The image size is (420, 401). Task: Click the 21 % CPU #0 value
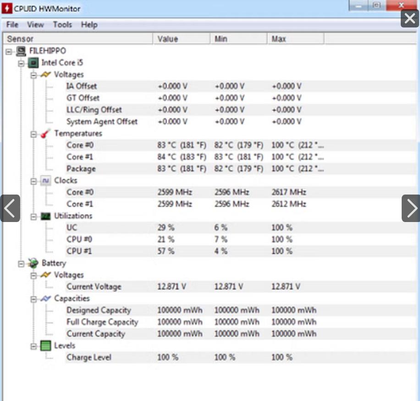(x=166, y=239)
